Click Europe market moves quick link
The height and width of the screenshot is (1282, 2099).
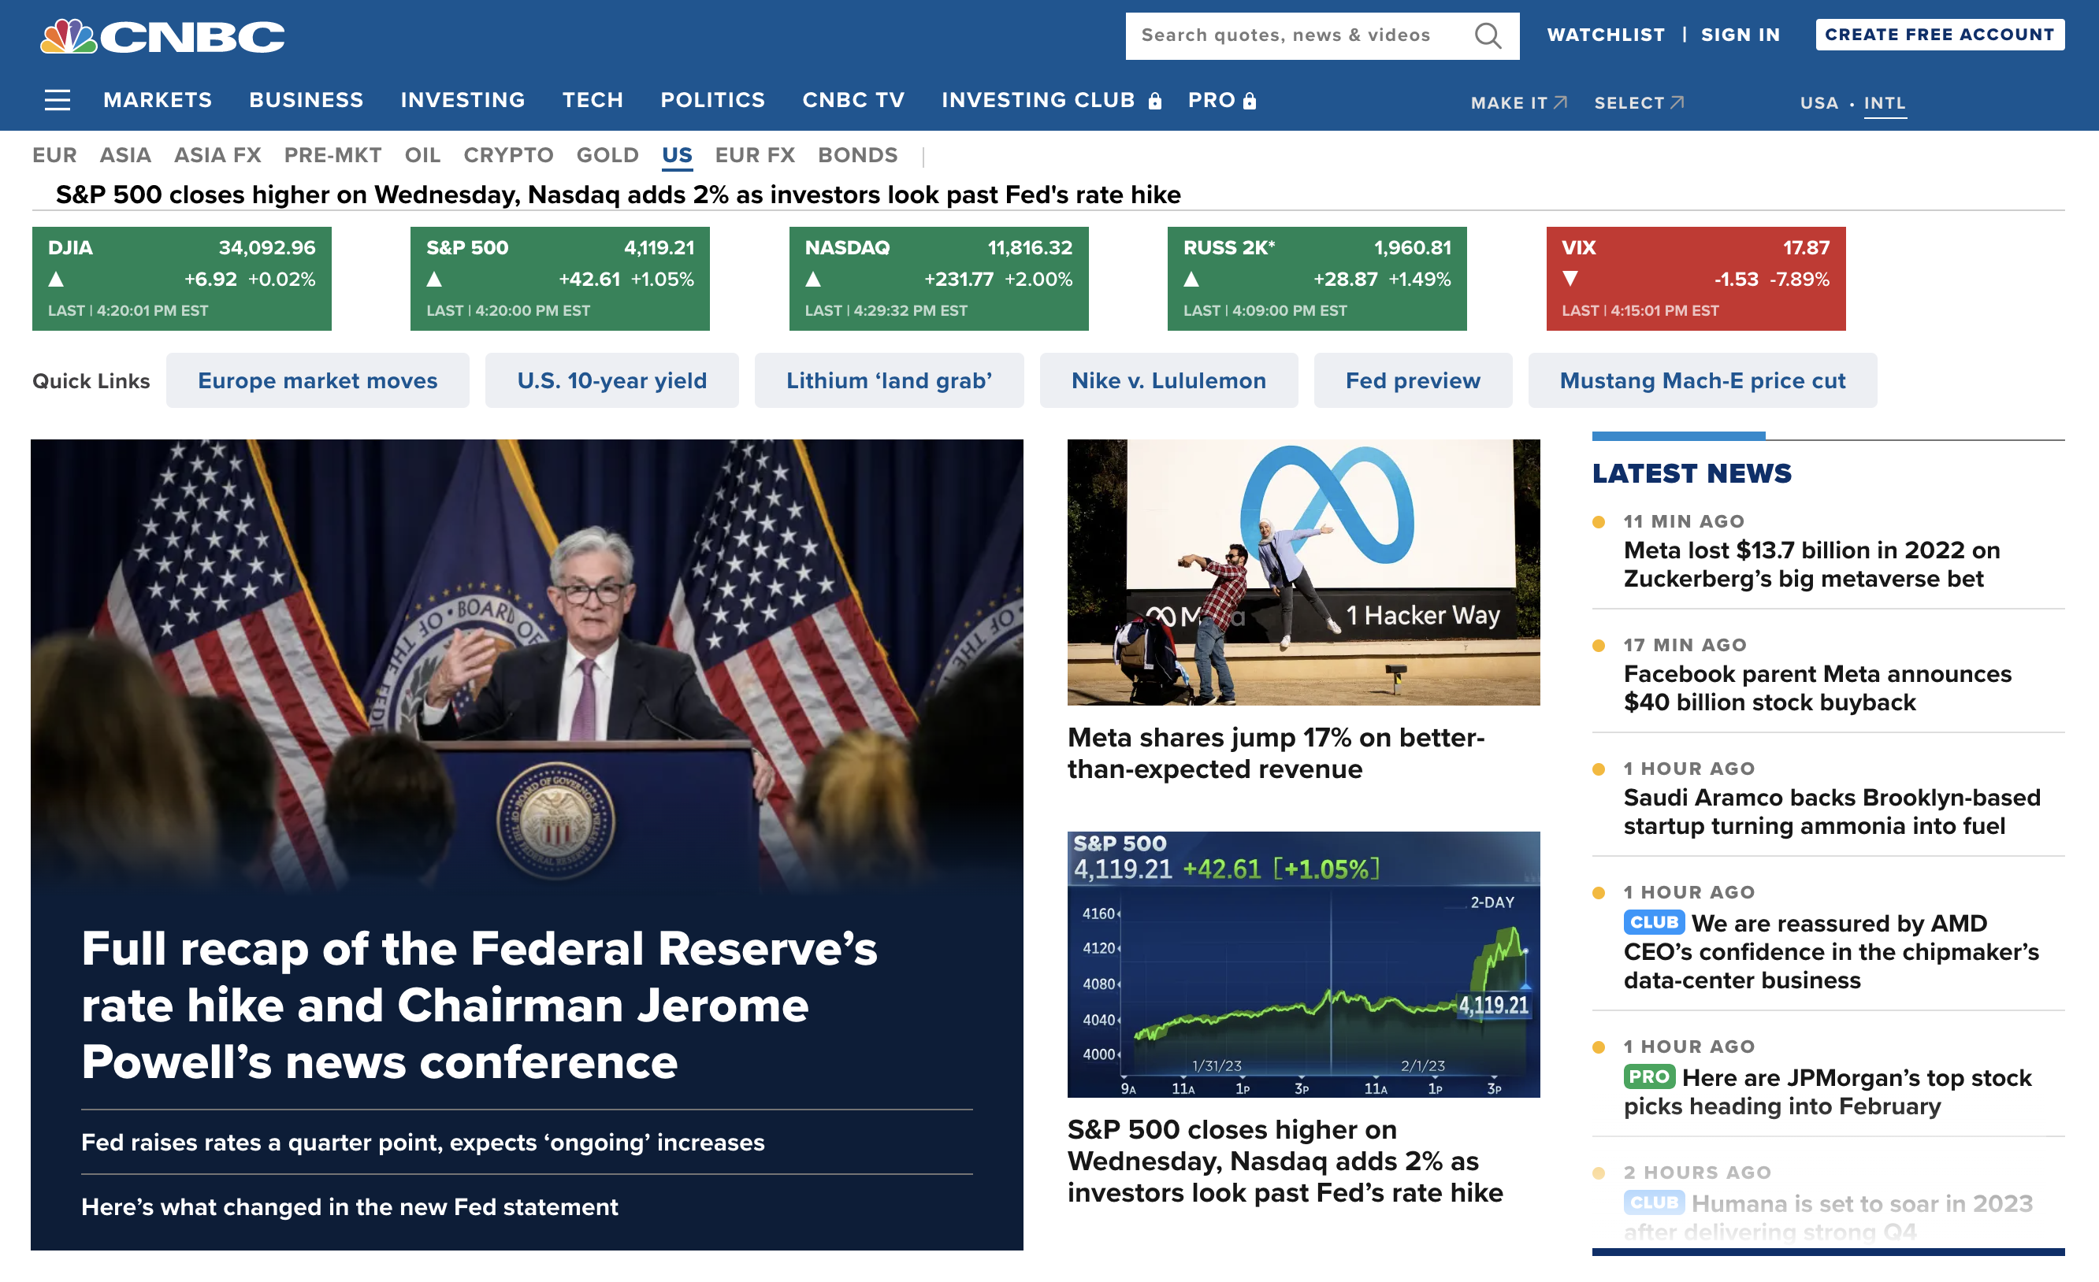(x=318, y=380)
